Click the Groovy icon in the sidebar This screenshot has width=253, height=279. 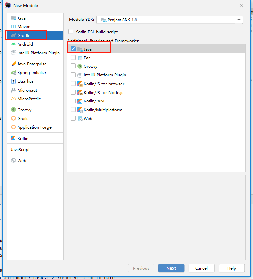click(13, 110)
